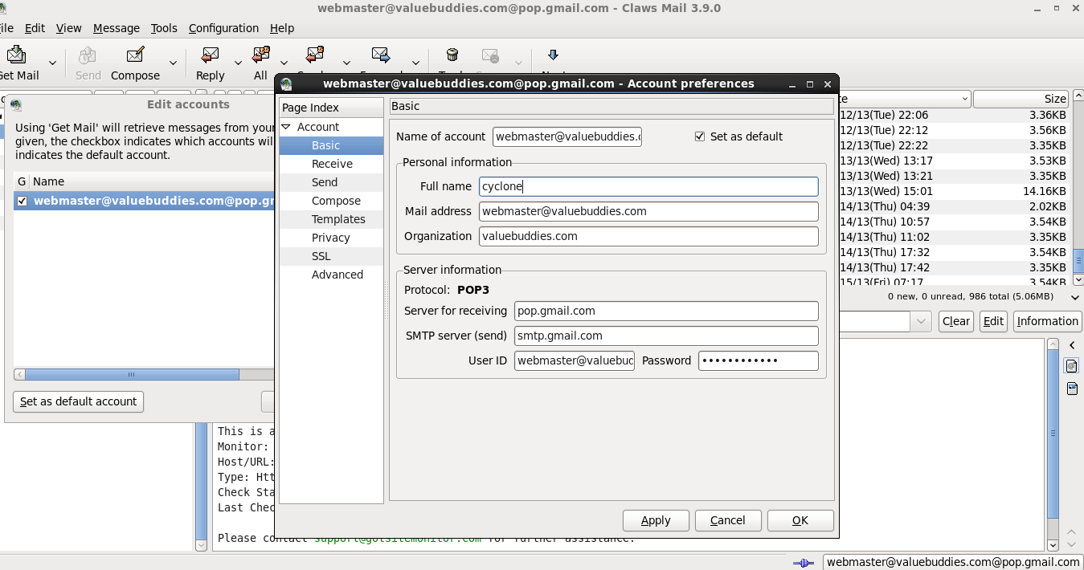Collapse the Account tree node in Page Index
Viewport: 1084px width, 570px height.
tap(286, 127)
